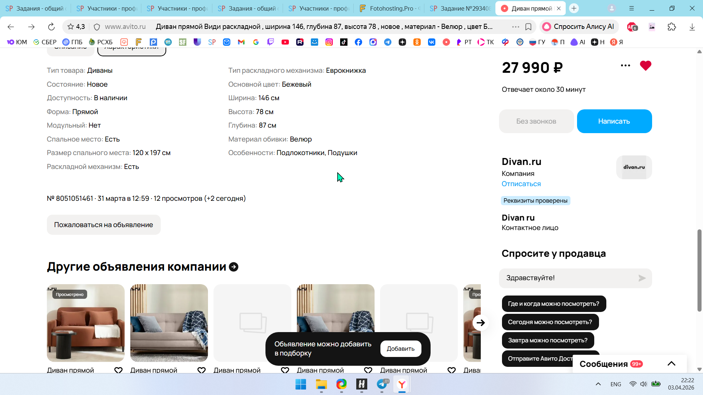
Task: Switch to the Fotohosting.Pro tab
Action: (389, 8)
